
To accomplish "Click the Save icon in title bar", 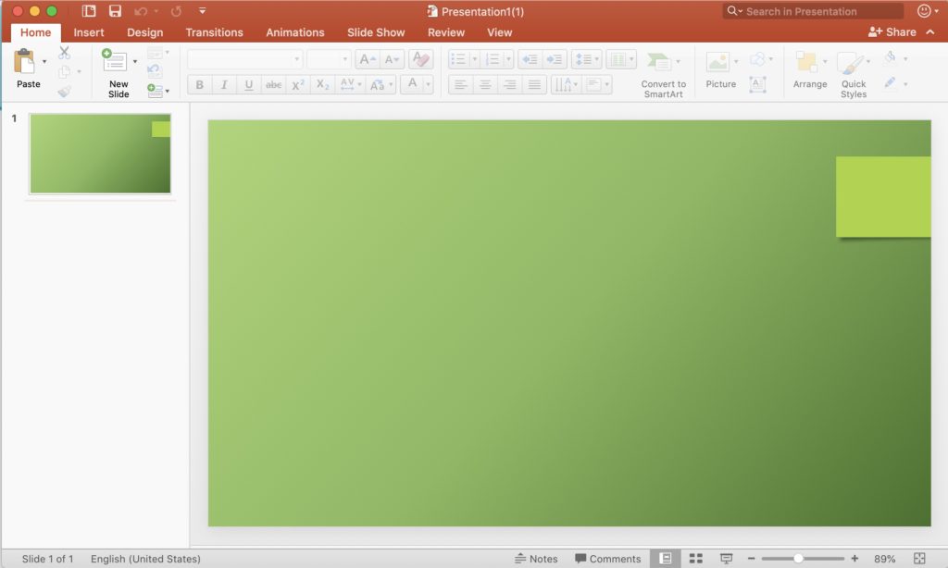I will point(115,11).
